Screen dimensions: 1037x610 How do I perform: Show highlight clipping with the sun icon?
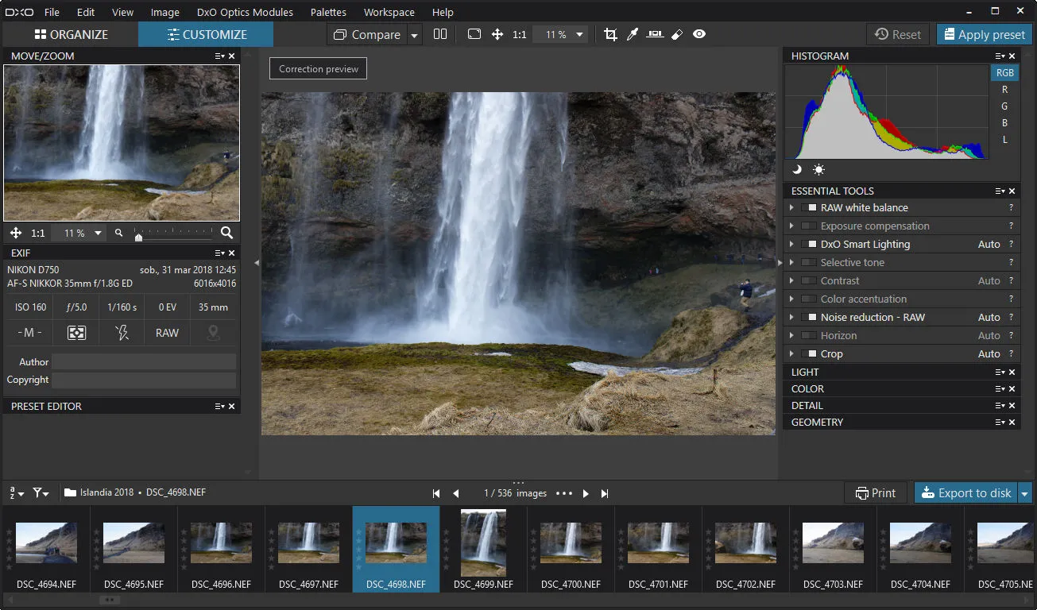(x=818, y=169)
